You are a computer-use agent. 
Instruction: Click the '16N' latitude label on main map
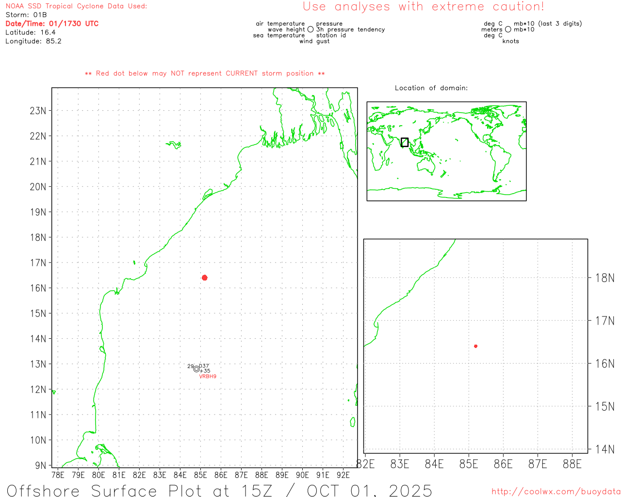click(38, 288)
